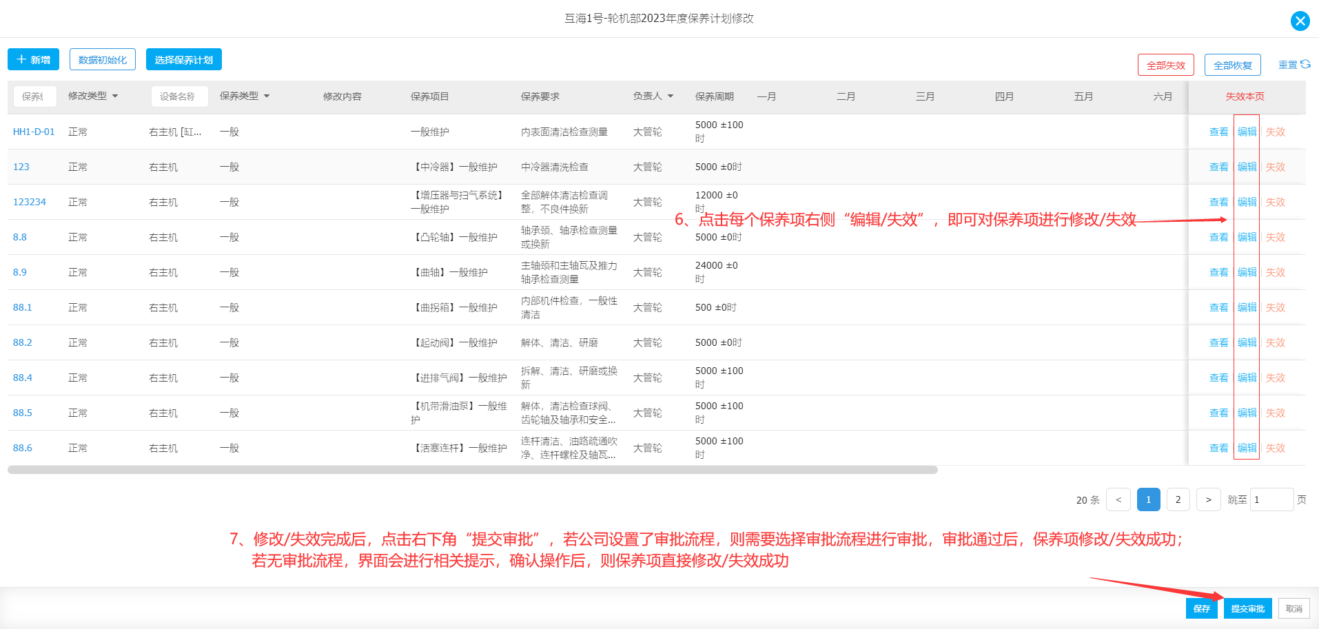Click 查看 for row 8.9

coord(1219,272)
